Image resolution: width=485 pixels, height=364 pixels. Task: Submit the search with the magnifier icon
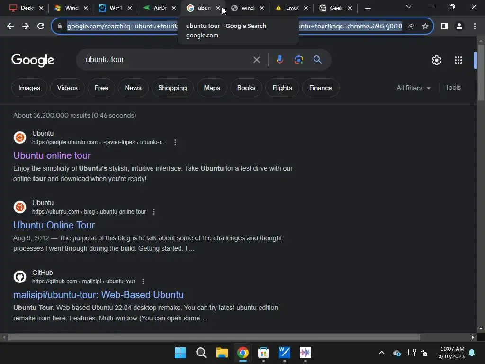tap(318, 59)
